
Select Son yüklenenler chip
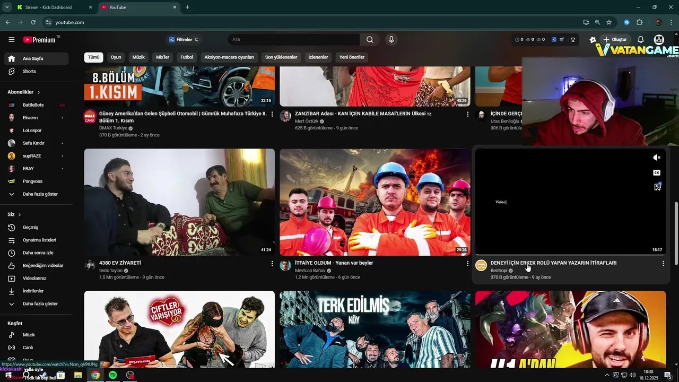coord(281,57)
